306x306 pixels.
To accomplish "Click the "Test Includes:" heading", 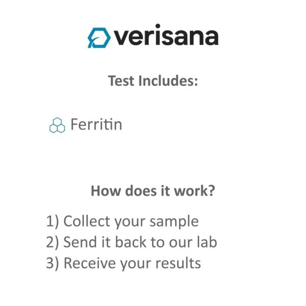I will pyautogui.click(x=152, y=81).
